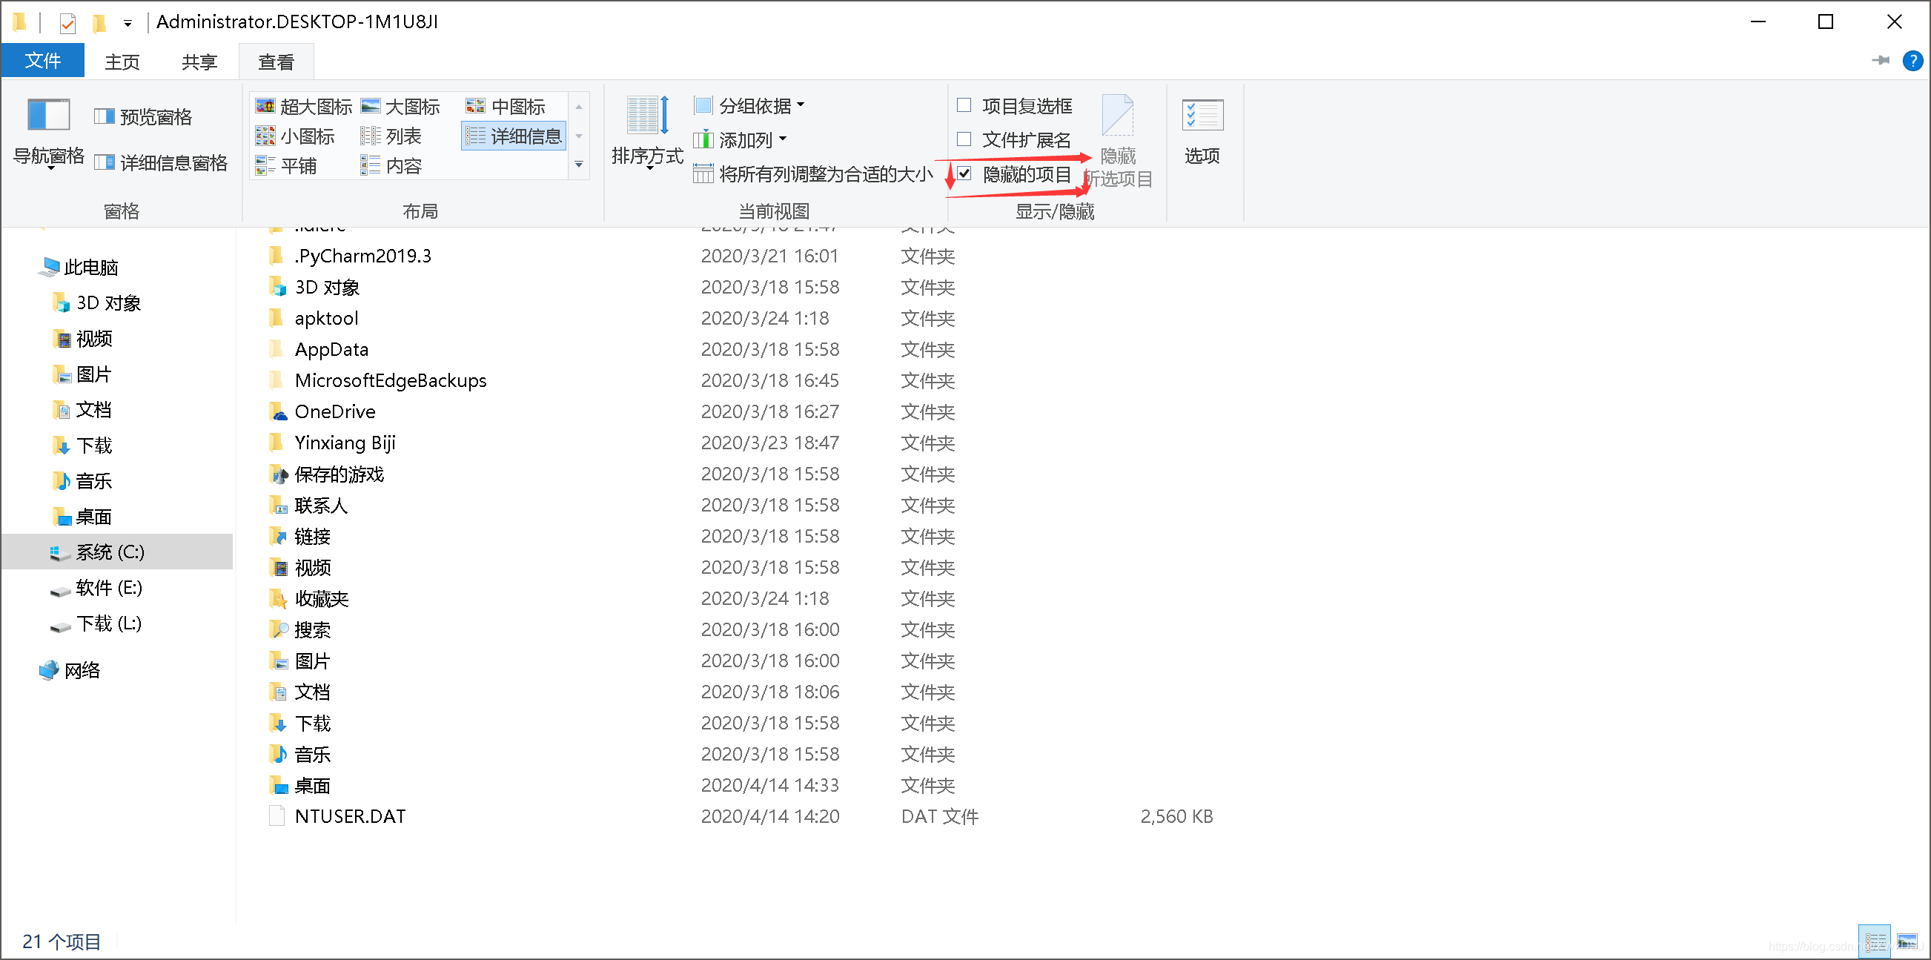Switch to large thumbnails view in status bar
Viewport: 1931px width, 960px height.
(1907, 941)
